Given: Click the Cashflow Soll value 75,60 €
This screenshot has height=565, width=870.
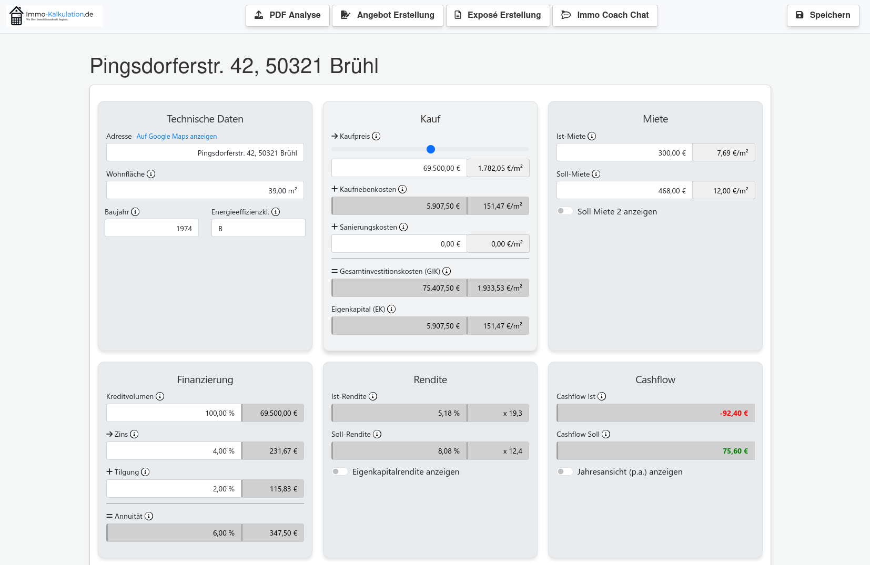Looking at the screenshot, I should [x=655, y=451].
